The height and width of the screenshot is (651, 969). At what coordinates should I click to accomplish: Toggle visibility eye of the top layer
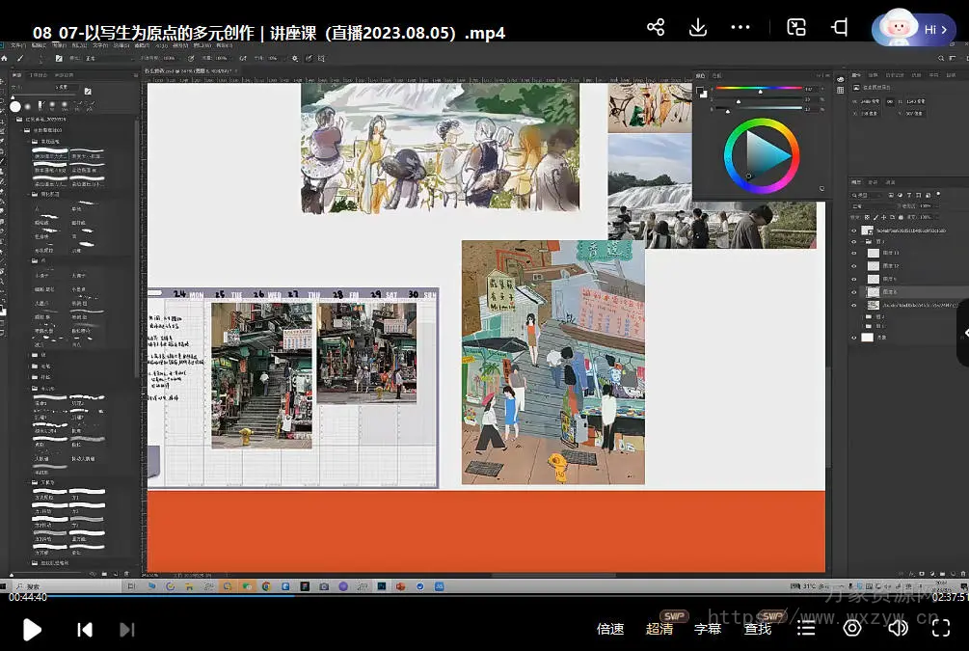854,231
